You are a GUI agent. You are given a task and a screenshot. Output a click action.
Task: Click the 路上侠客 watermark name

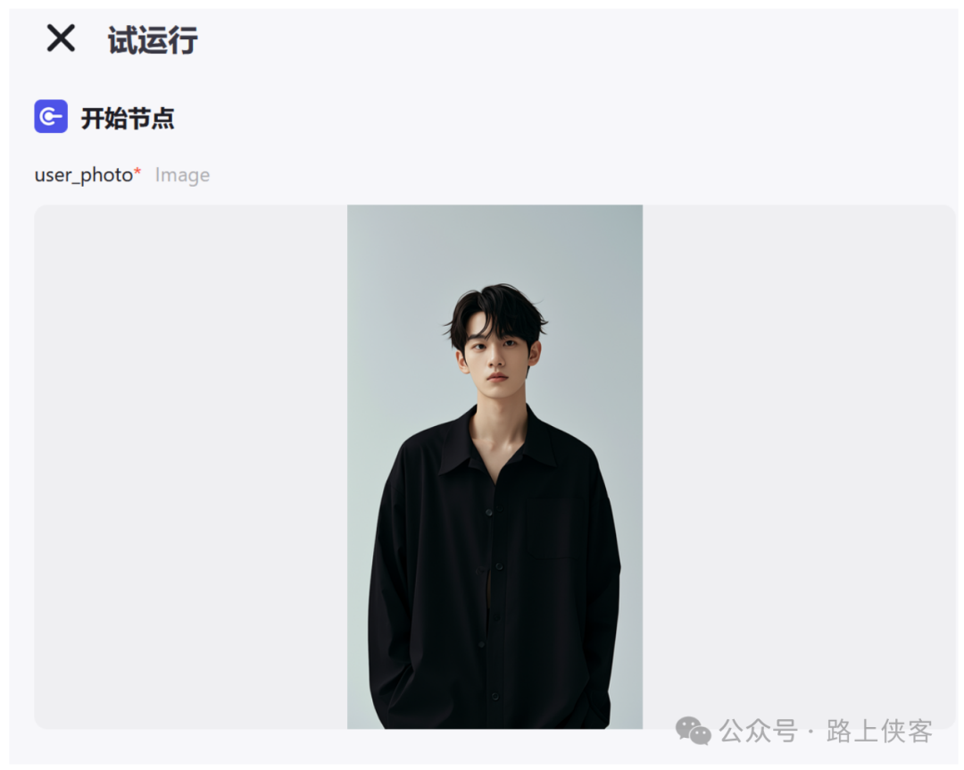(879, 732)
